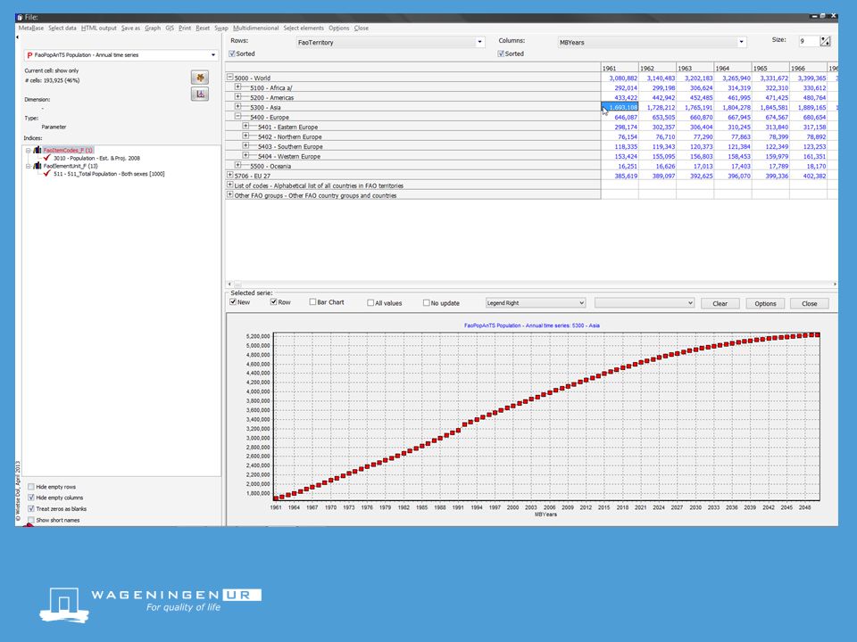Viewport: 857px width, 642px height.
Task: Open the Select elements menu
Action: (x=304, y=28)
